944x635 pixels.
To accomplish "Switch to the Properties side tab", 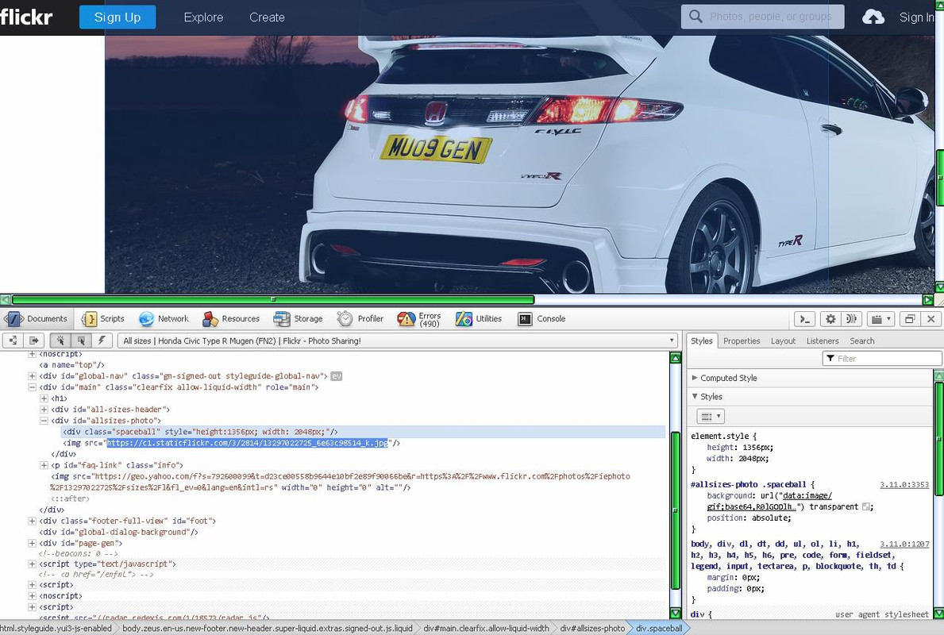I will tap(742, 341).
